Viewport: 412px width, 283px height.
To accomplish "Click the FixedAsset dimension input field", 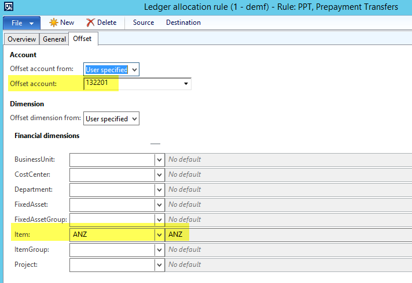I will point(112,204).
